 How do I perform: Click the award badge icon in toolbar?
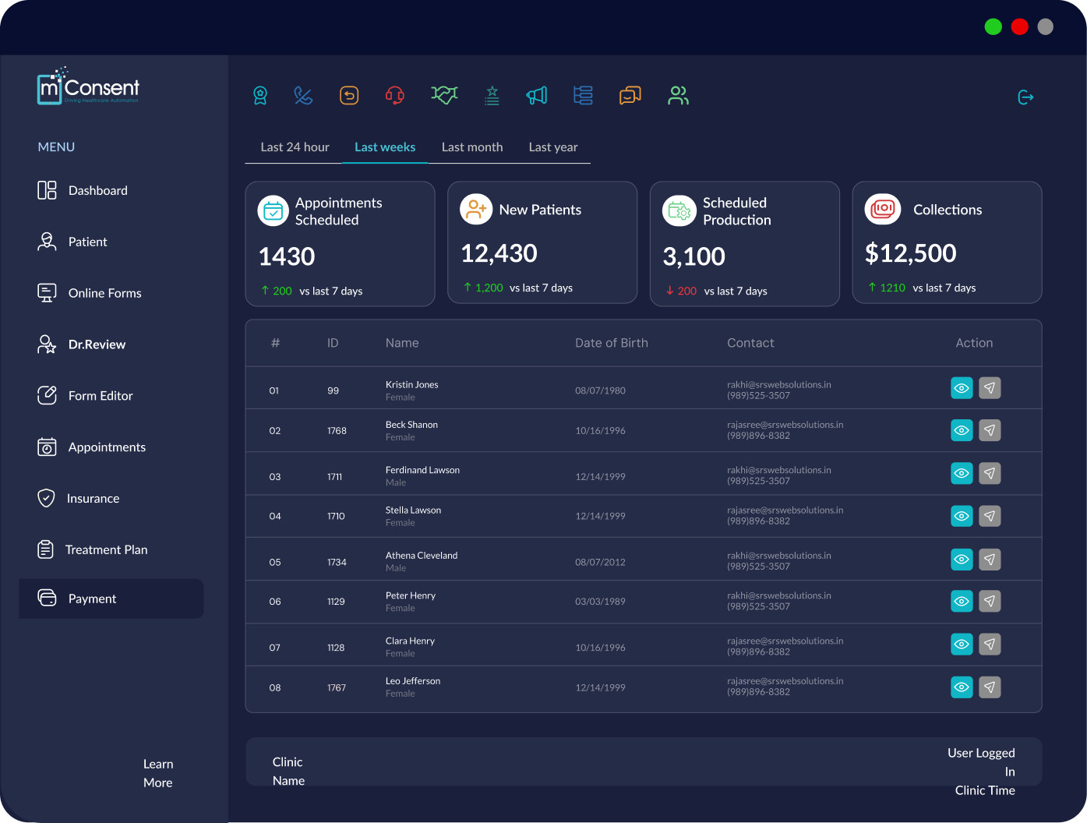coord(260,96)
